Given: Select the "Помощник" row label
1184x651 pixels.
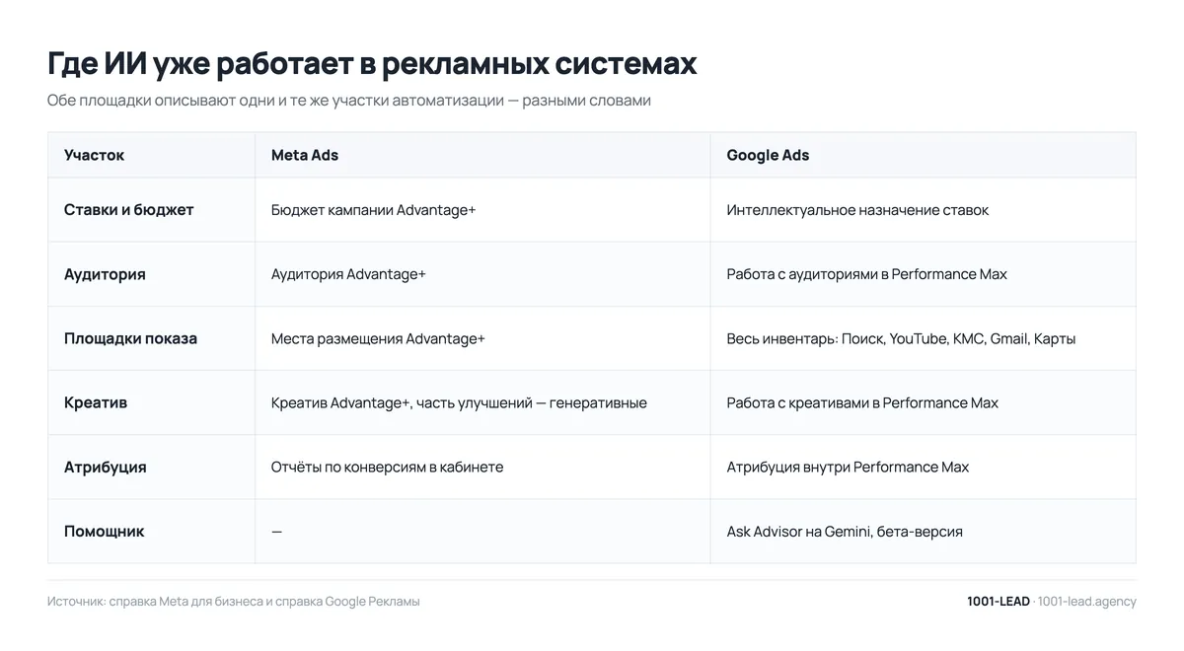Looking at the screenshot, I should pos(104,532).
